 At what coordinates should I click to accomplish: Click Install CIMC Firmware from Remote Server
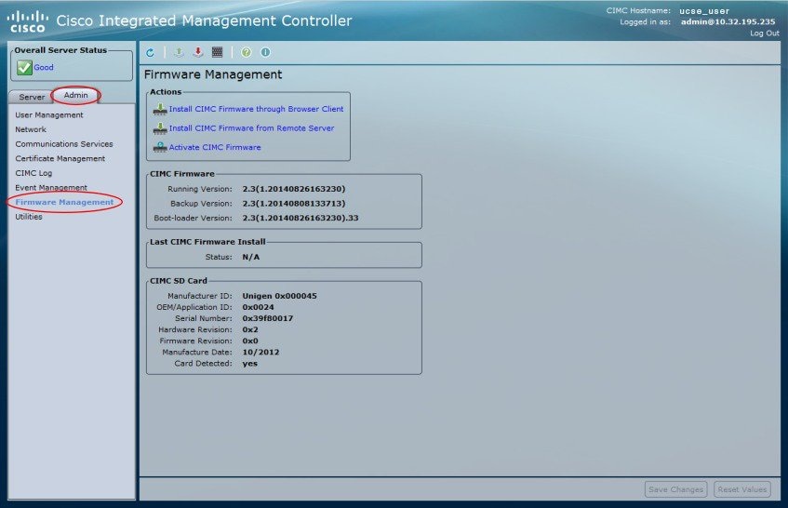[x=251, y=128]
